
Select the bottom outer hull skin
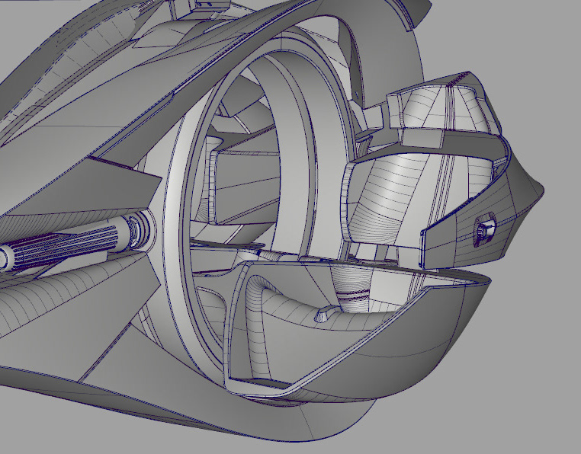185,411
